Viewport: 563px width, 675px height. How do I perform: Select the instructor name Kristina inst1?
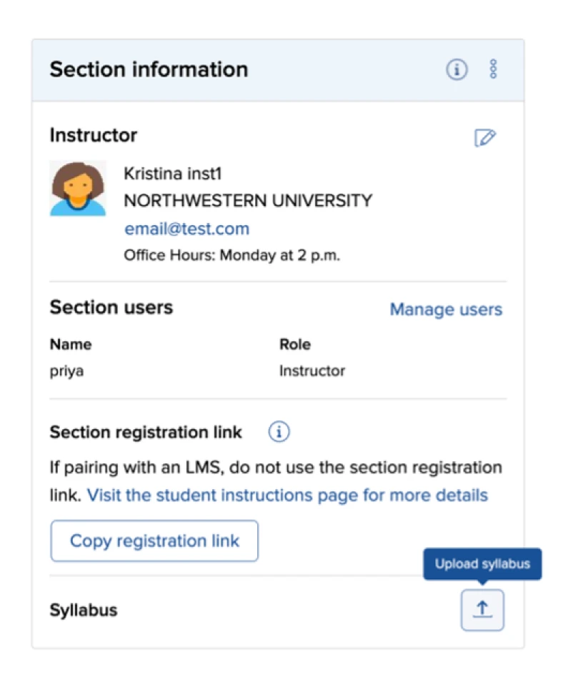[x=172, y=174]
